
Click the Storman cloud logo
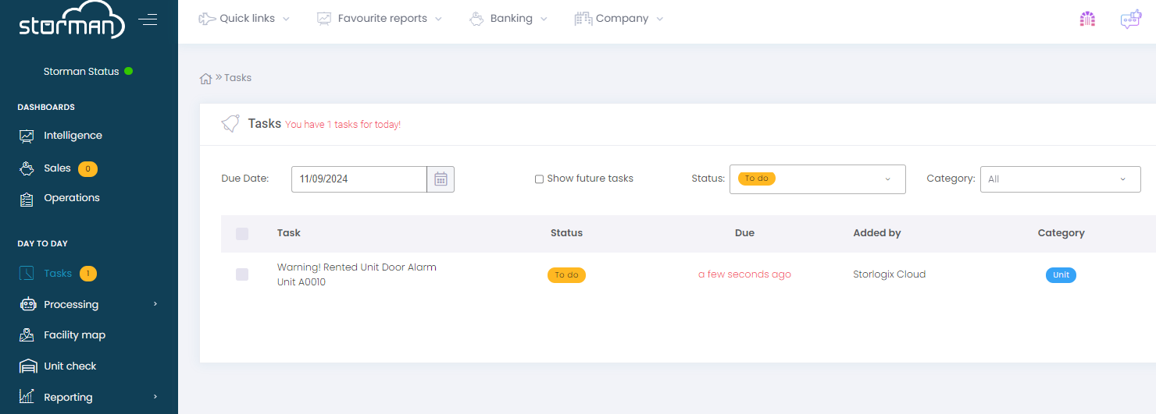point(72,21)
